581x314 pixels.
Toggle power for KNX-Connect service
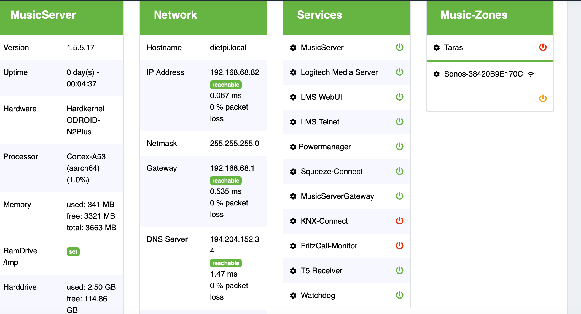(x=400, y=221)
